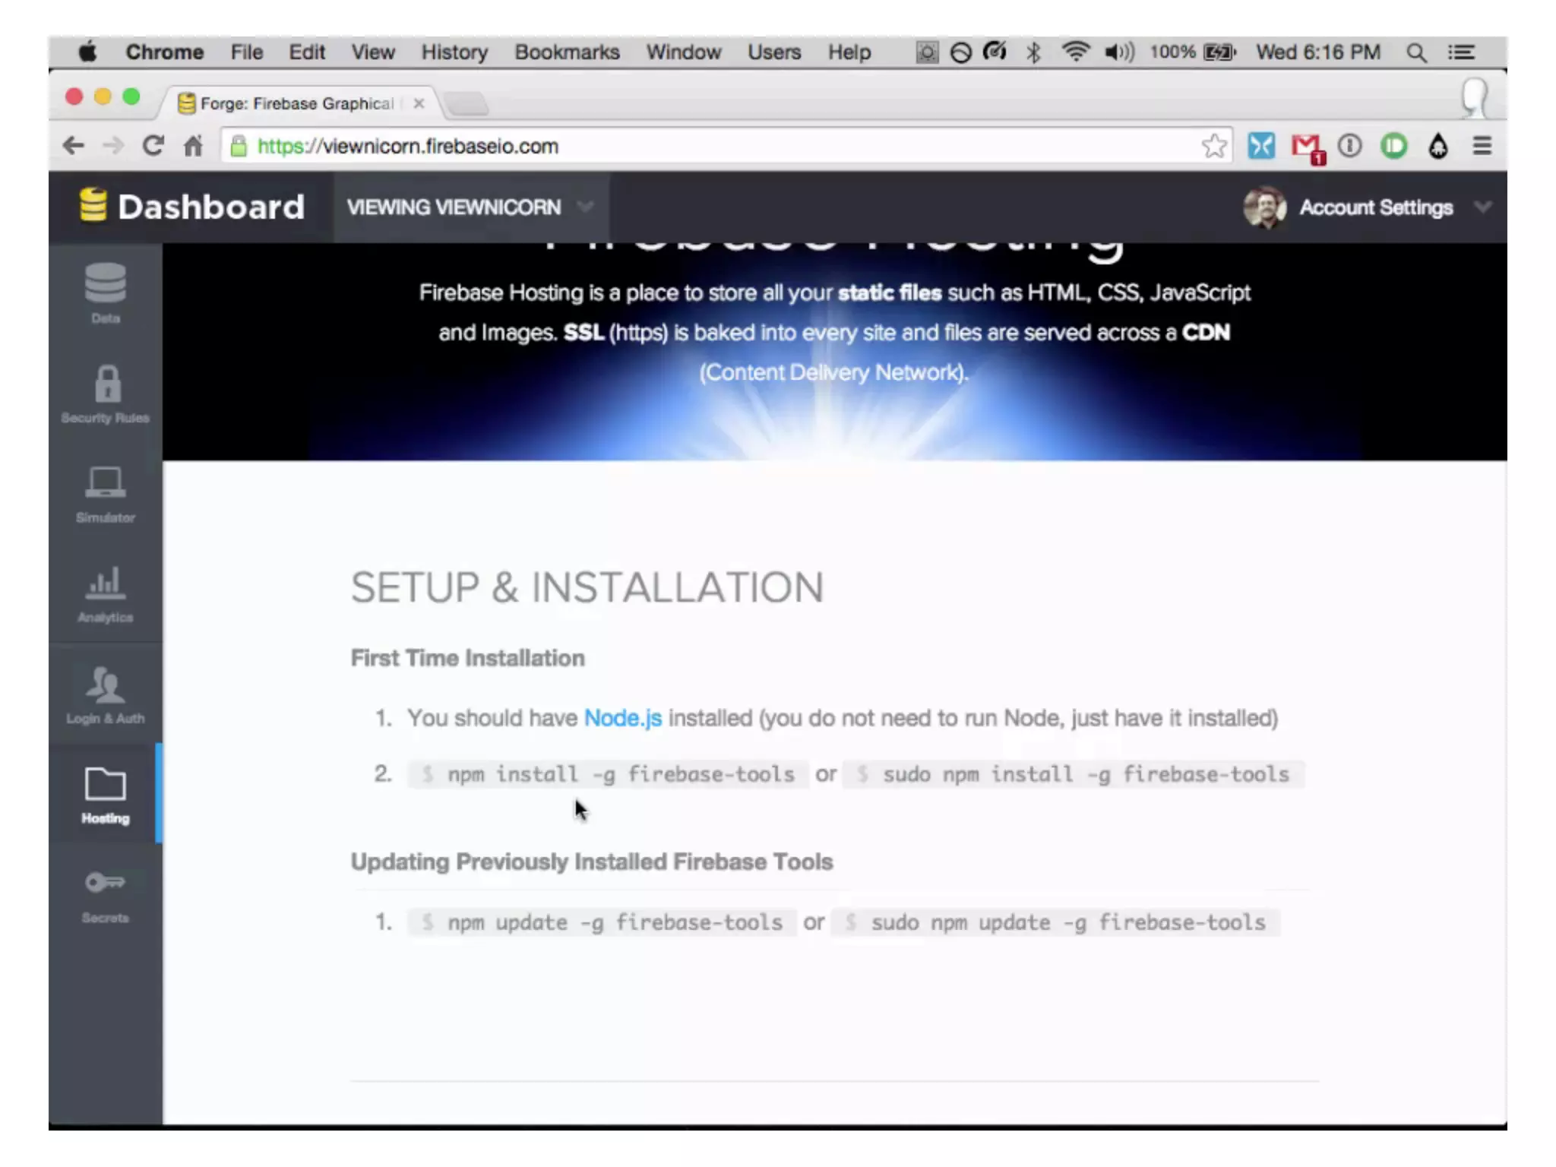Open the History menu

[x=454, y=52]
